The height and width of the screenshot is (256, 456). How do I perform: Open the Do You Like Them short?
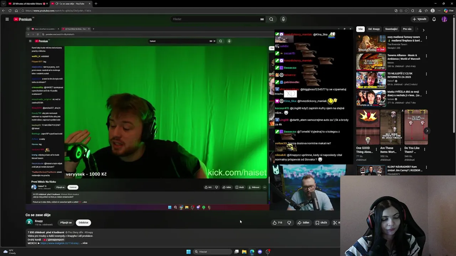coord(416,127)
